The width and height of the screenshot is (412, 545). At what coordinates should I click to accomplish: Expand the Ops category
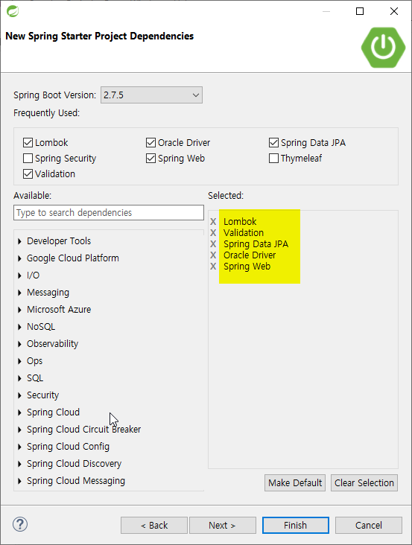(20, 361)
